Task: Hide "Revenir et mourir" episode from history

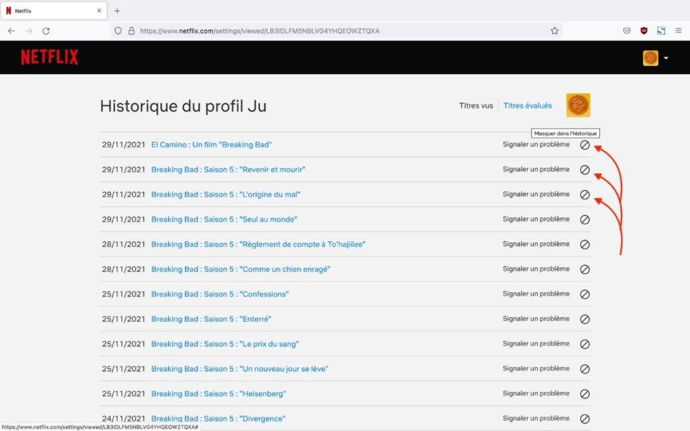Action: click(x=584, y=170)
